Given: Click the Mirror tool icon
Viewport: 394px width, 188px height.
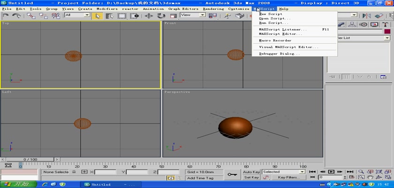Looking at the screenshot, I should (367, 16).
